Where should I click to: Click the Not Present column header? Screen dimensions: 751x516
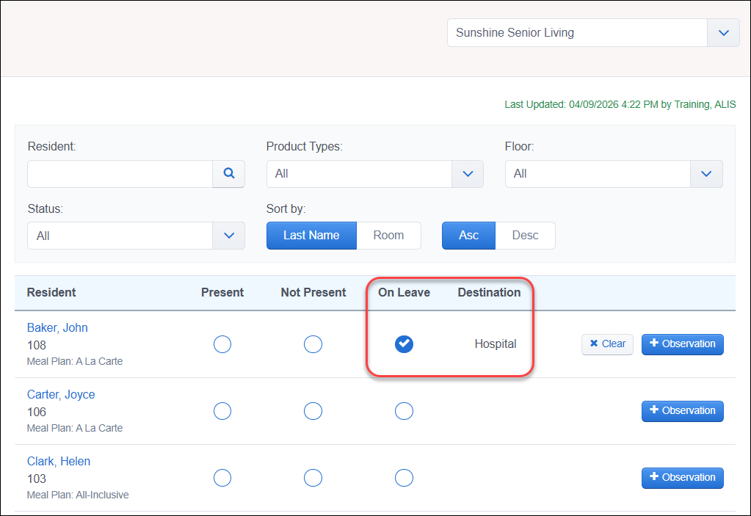pos(313,292)
